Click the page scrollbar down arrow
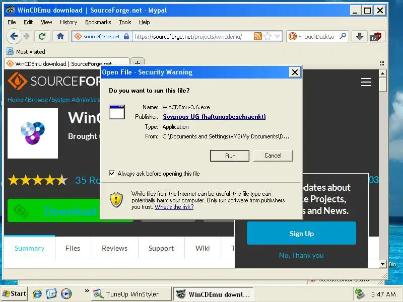Image resolution: width=403 pixels, height=302 pixels. point(382,264)
